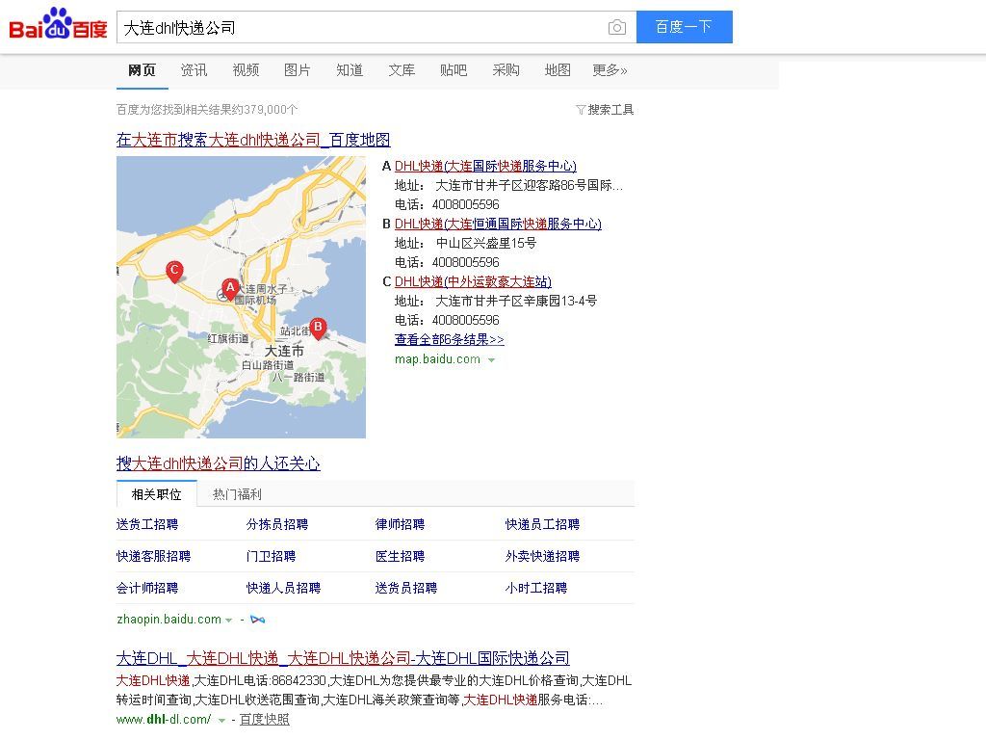
Task: Switch to the 地图 tab
Action: [558, 69]
